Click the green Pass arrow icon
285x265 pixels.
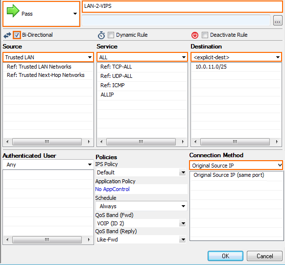coord(13,11)
